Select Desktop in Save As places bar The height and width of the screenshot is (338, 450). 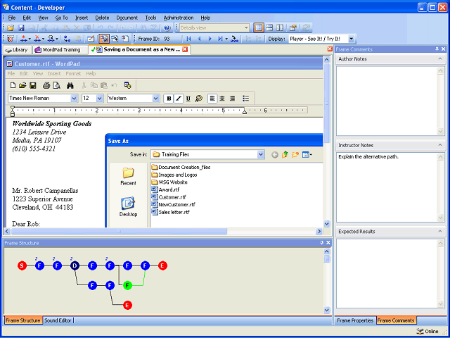128,206
